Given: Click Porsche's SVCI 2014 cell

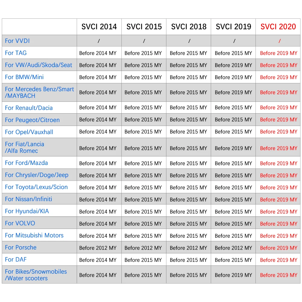Looking at the screenshot, I should pyautogui.click(x=98, y=248).
